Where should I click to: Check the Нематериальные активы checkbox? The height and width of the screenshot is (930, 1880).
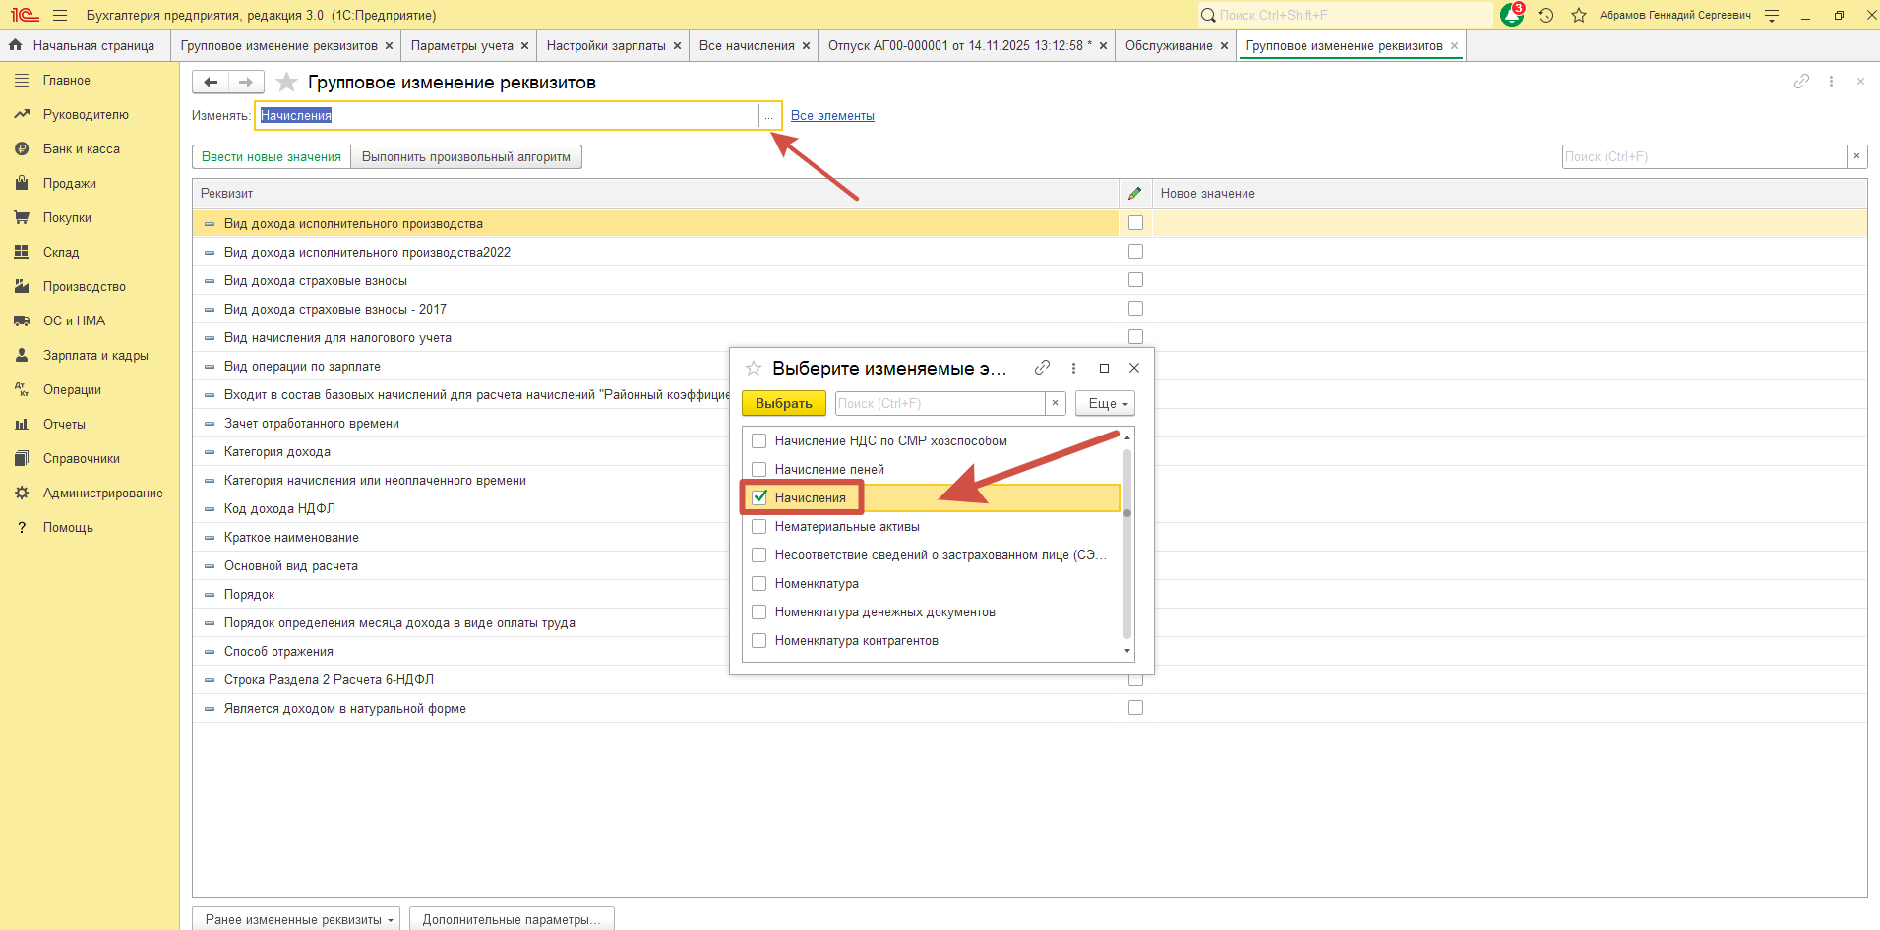coord(759,527)
